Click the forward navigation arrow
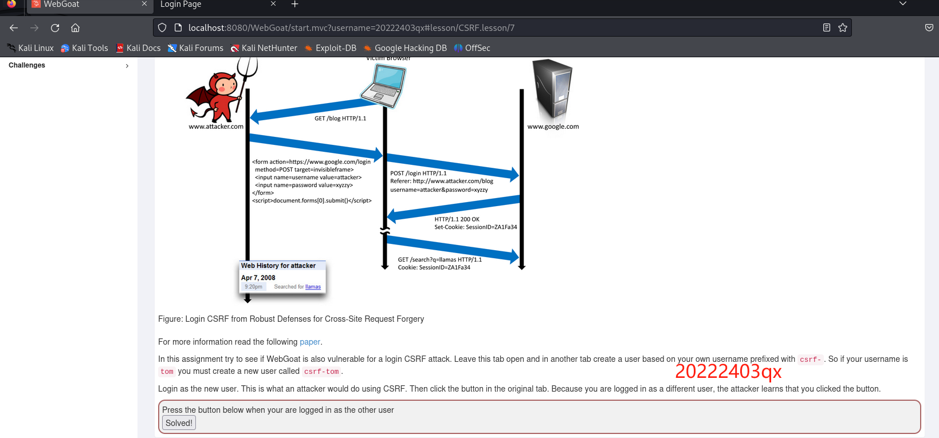The image size is (939, 438). point(34,27)
